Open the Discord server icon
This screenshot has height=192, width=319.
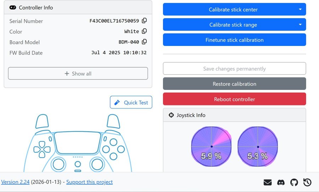click(x=281, y=182)
